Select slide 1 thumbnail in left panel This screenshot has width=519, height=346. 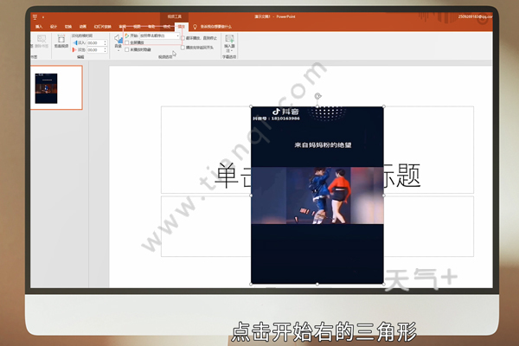tap(56, 87)
